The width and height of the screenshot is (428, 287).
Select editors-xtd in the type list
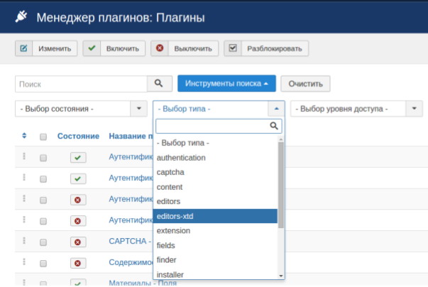coord(215,216)
